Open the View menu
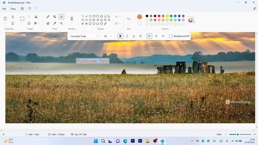Viewport: 258px width, 145px height. coord(13,9)
